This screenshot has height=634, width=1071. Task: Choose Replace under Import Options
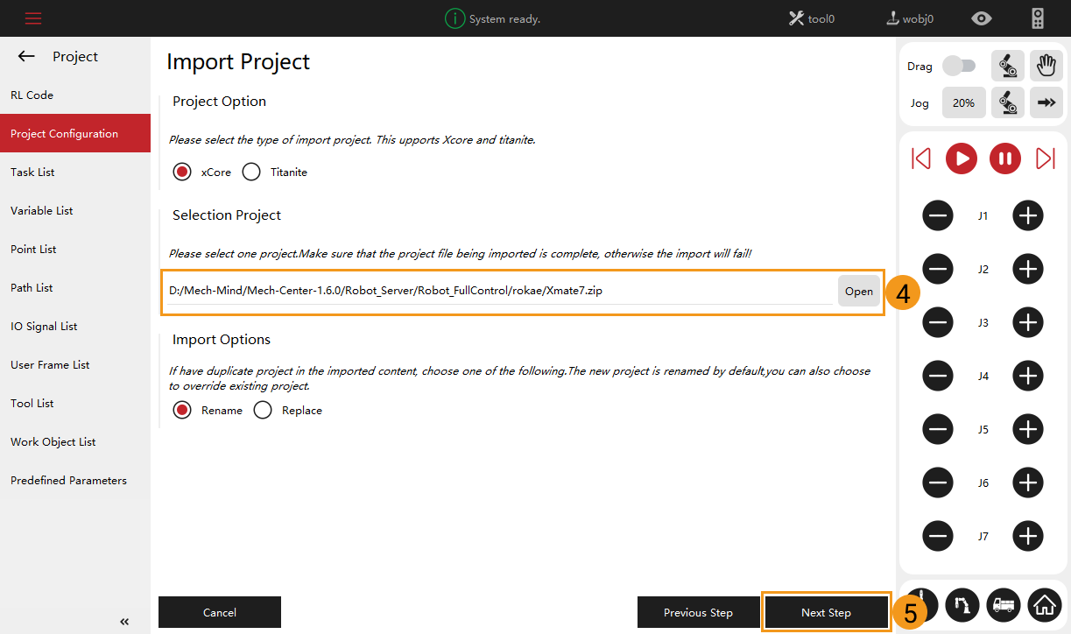tap(263, 410)
